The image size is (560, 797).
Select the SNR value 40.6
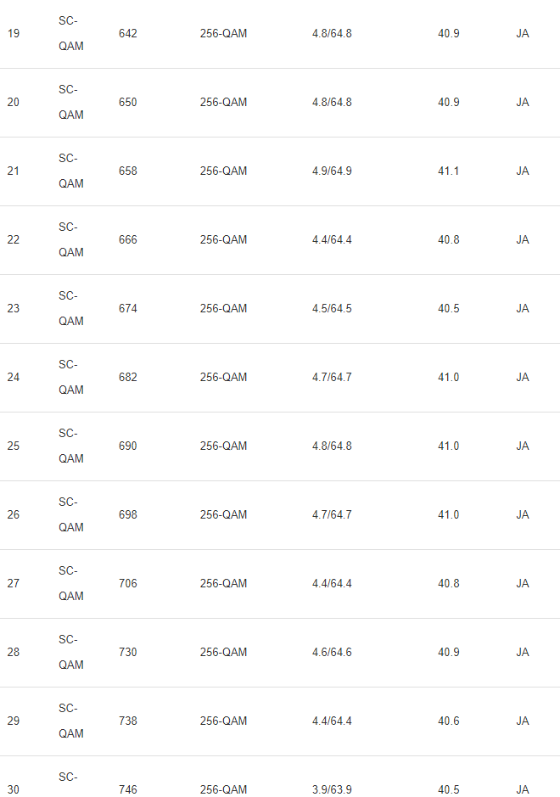coord(449,721)
